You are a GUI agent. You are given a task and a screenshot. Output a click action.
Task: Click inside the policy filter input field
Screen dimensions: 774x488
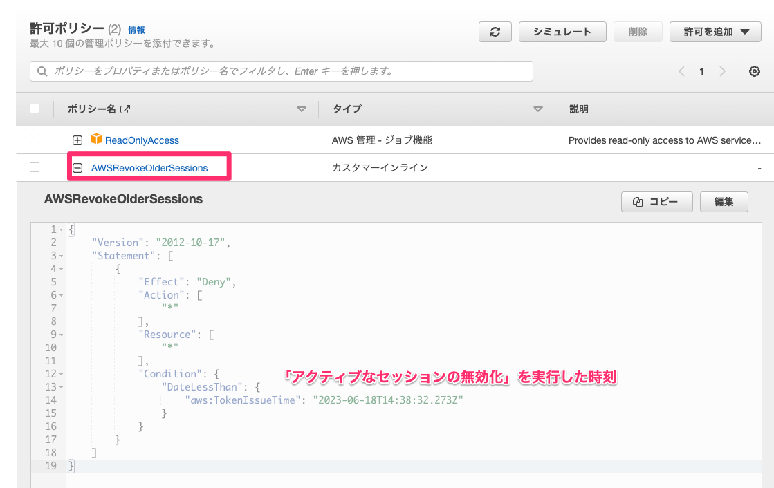click(x=277, y=71)
